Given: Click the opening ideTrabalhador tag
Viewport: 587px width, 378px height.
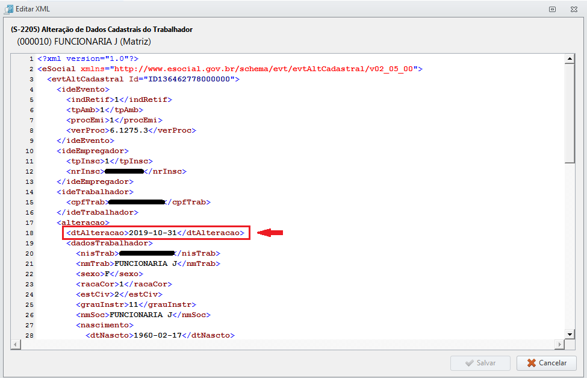Looking at the screenshot, I should pyautogui.click(x=95, y=192).
